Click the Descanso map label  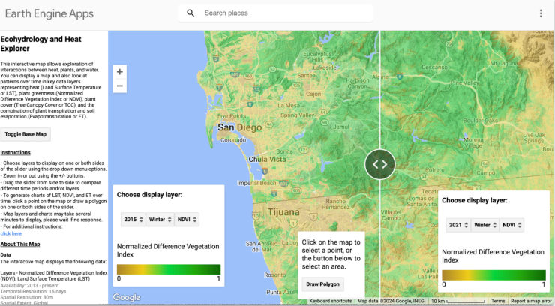(x=434, y=67)
